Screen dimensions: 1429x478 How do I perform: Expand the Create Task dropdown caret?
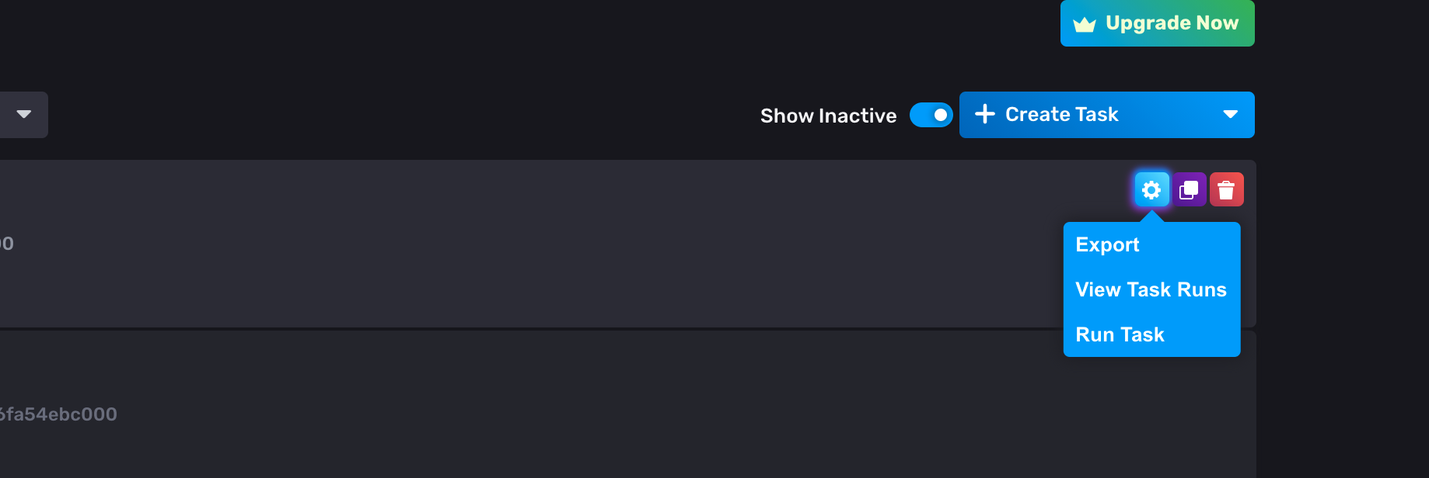click(1230, 114)
